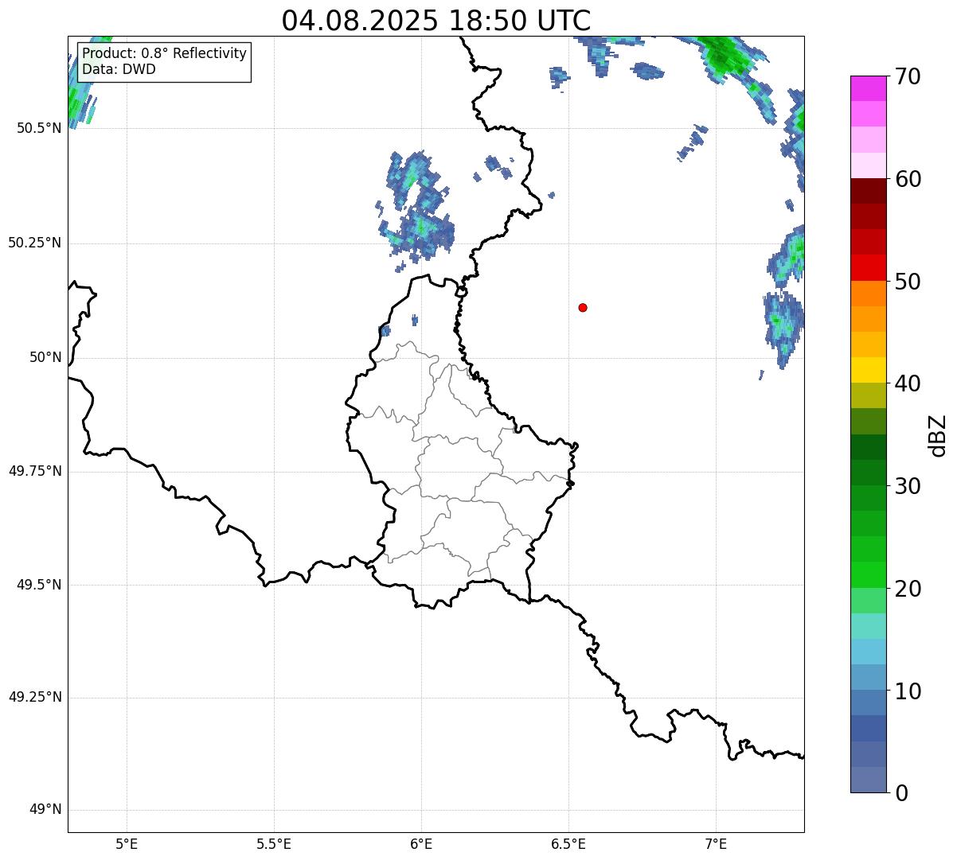This screenshot has height=860, width=957.
Task: Click the yellow colorbar swatch above 40
Action: 868,370
